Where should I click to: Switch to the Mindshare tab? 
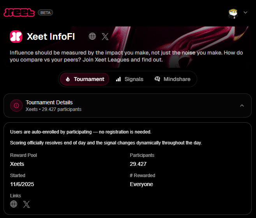[x=172, y=79]
